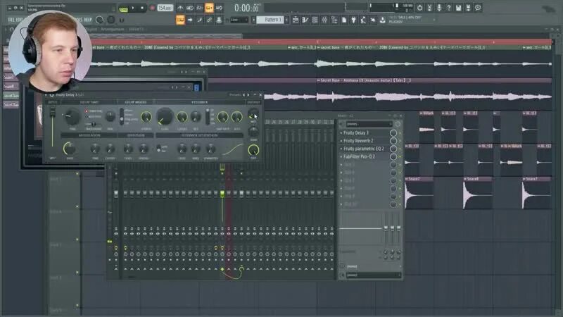563x317 pixels.
Task: Toggle the recording countdown icon
Action: 200,8
